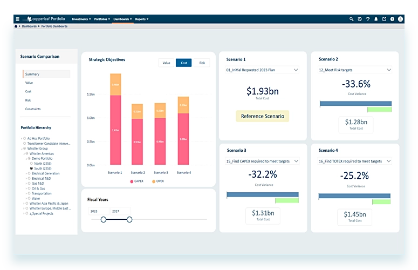This screenshot has width=418, height=270.
Task: Click the search magnifier icon
Action: tap(352, 19)
